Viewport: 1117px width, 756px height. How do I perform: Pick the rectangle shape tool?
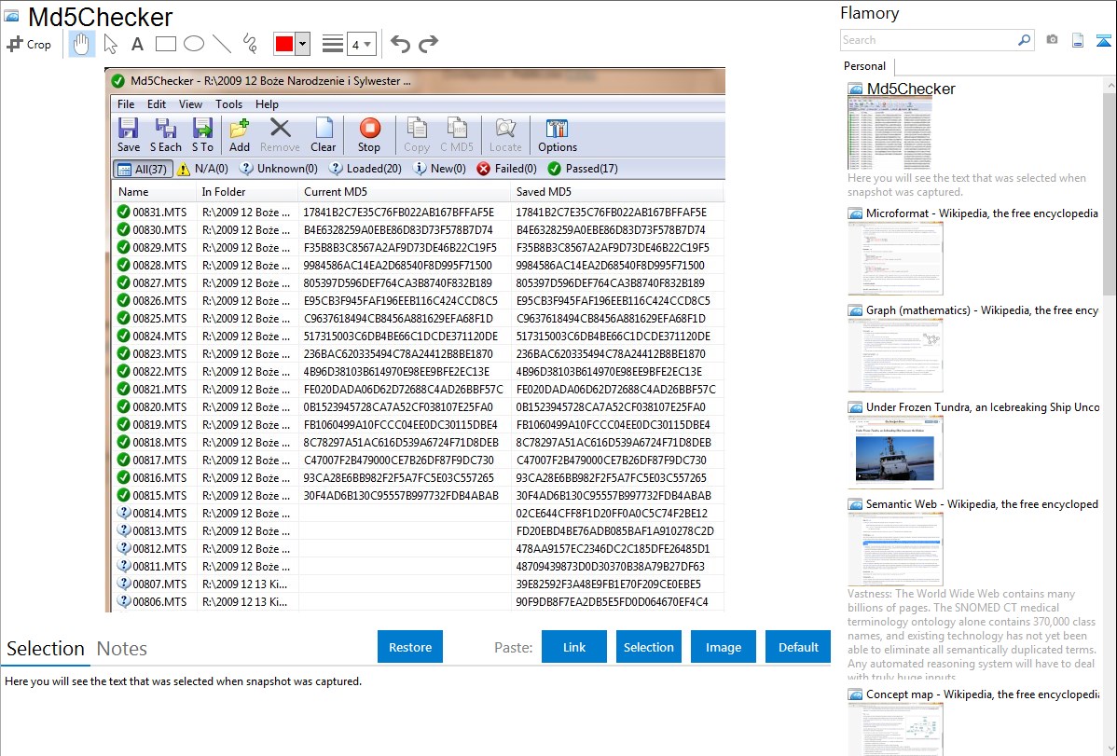(165, 44)
